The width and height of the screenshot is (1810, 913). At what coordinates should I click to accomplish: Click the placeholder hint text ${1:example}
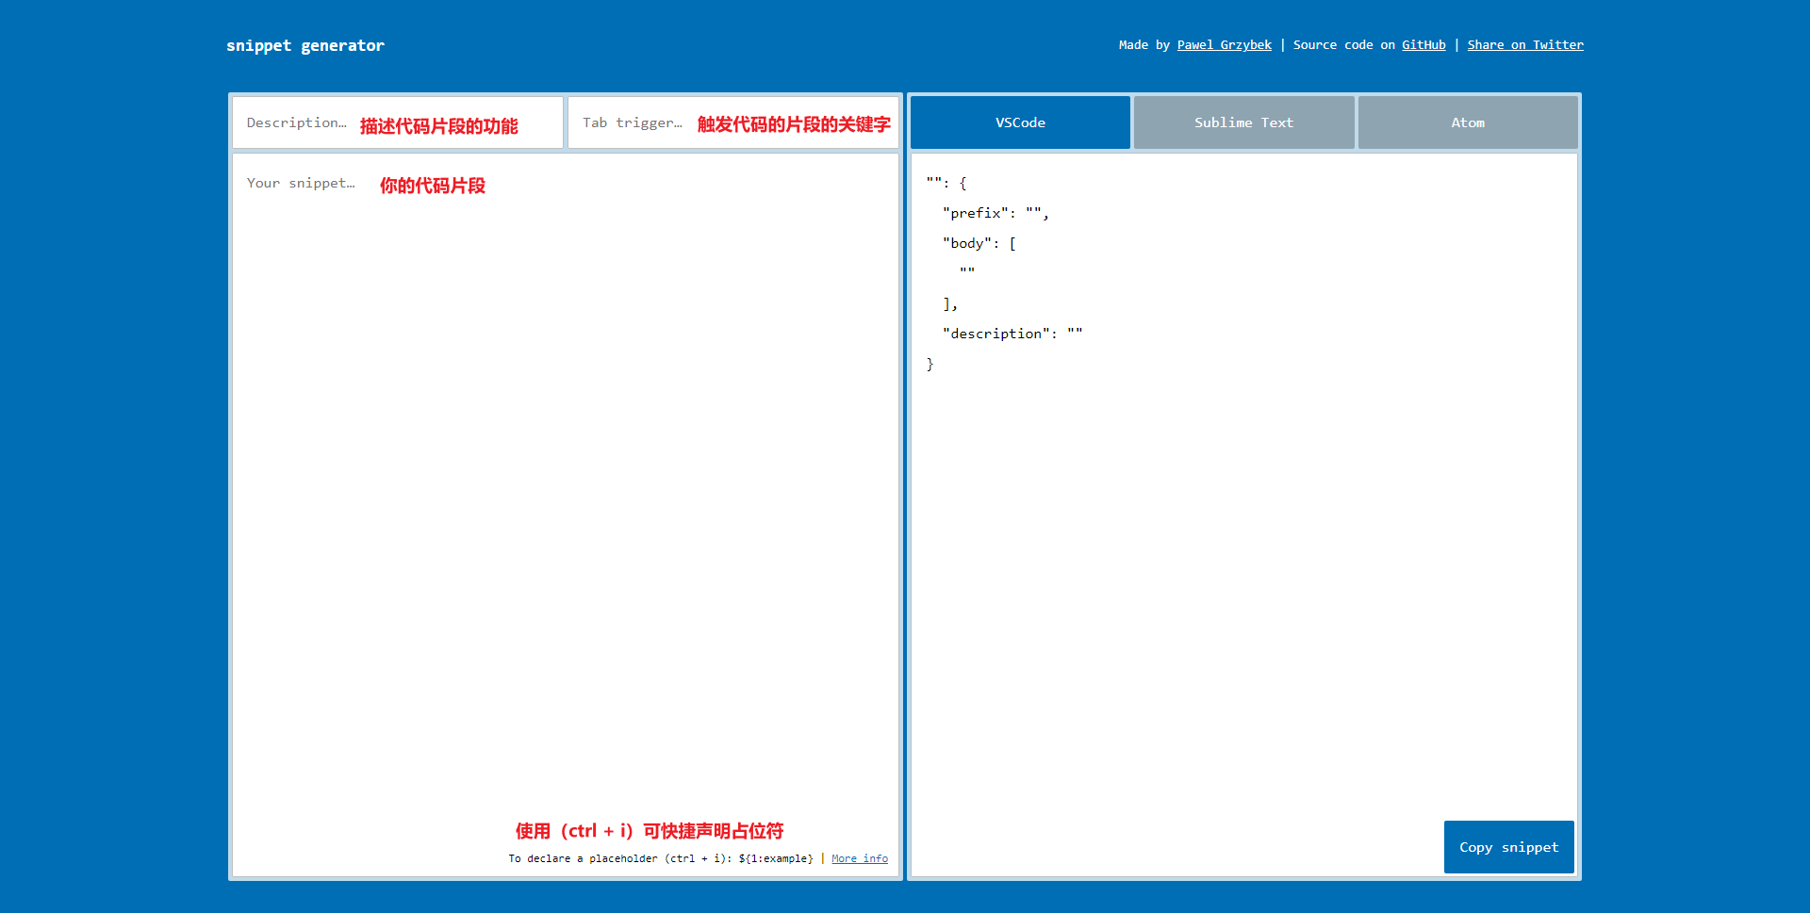pos(776,858)
